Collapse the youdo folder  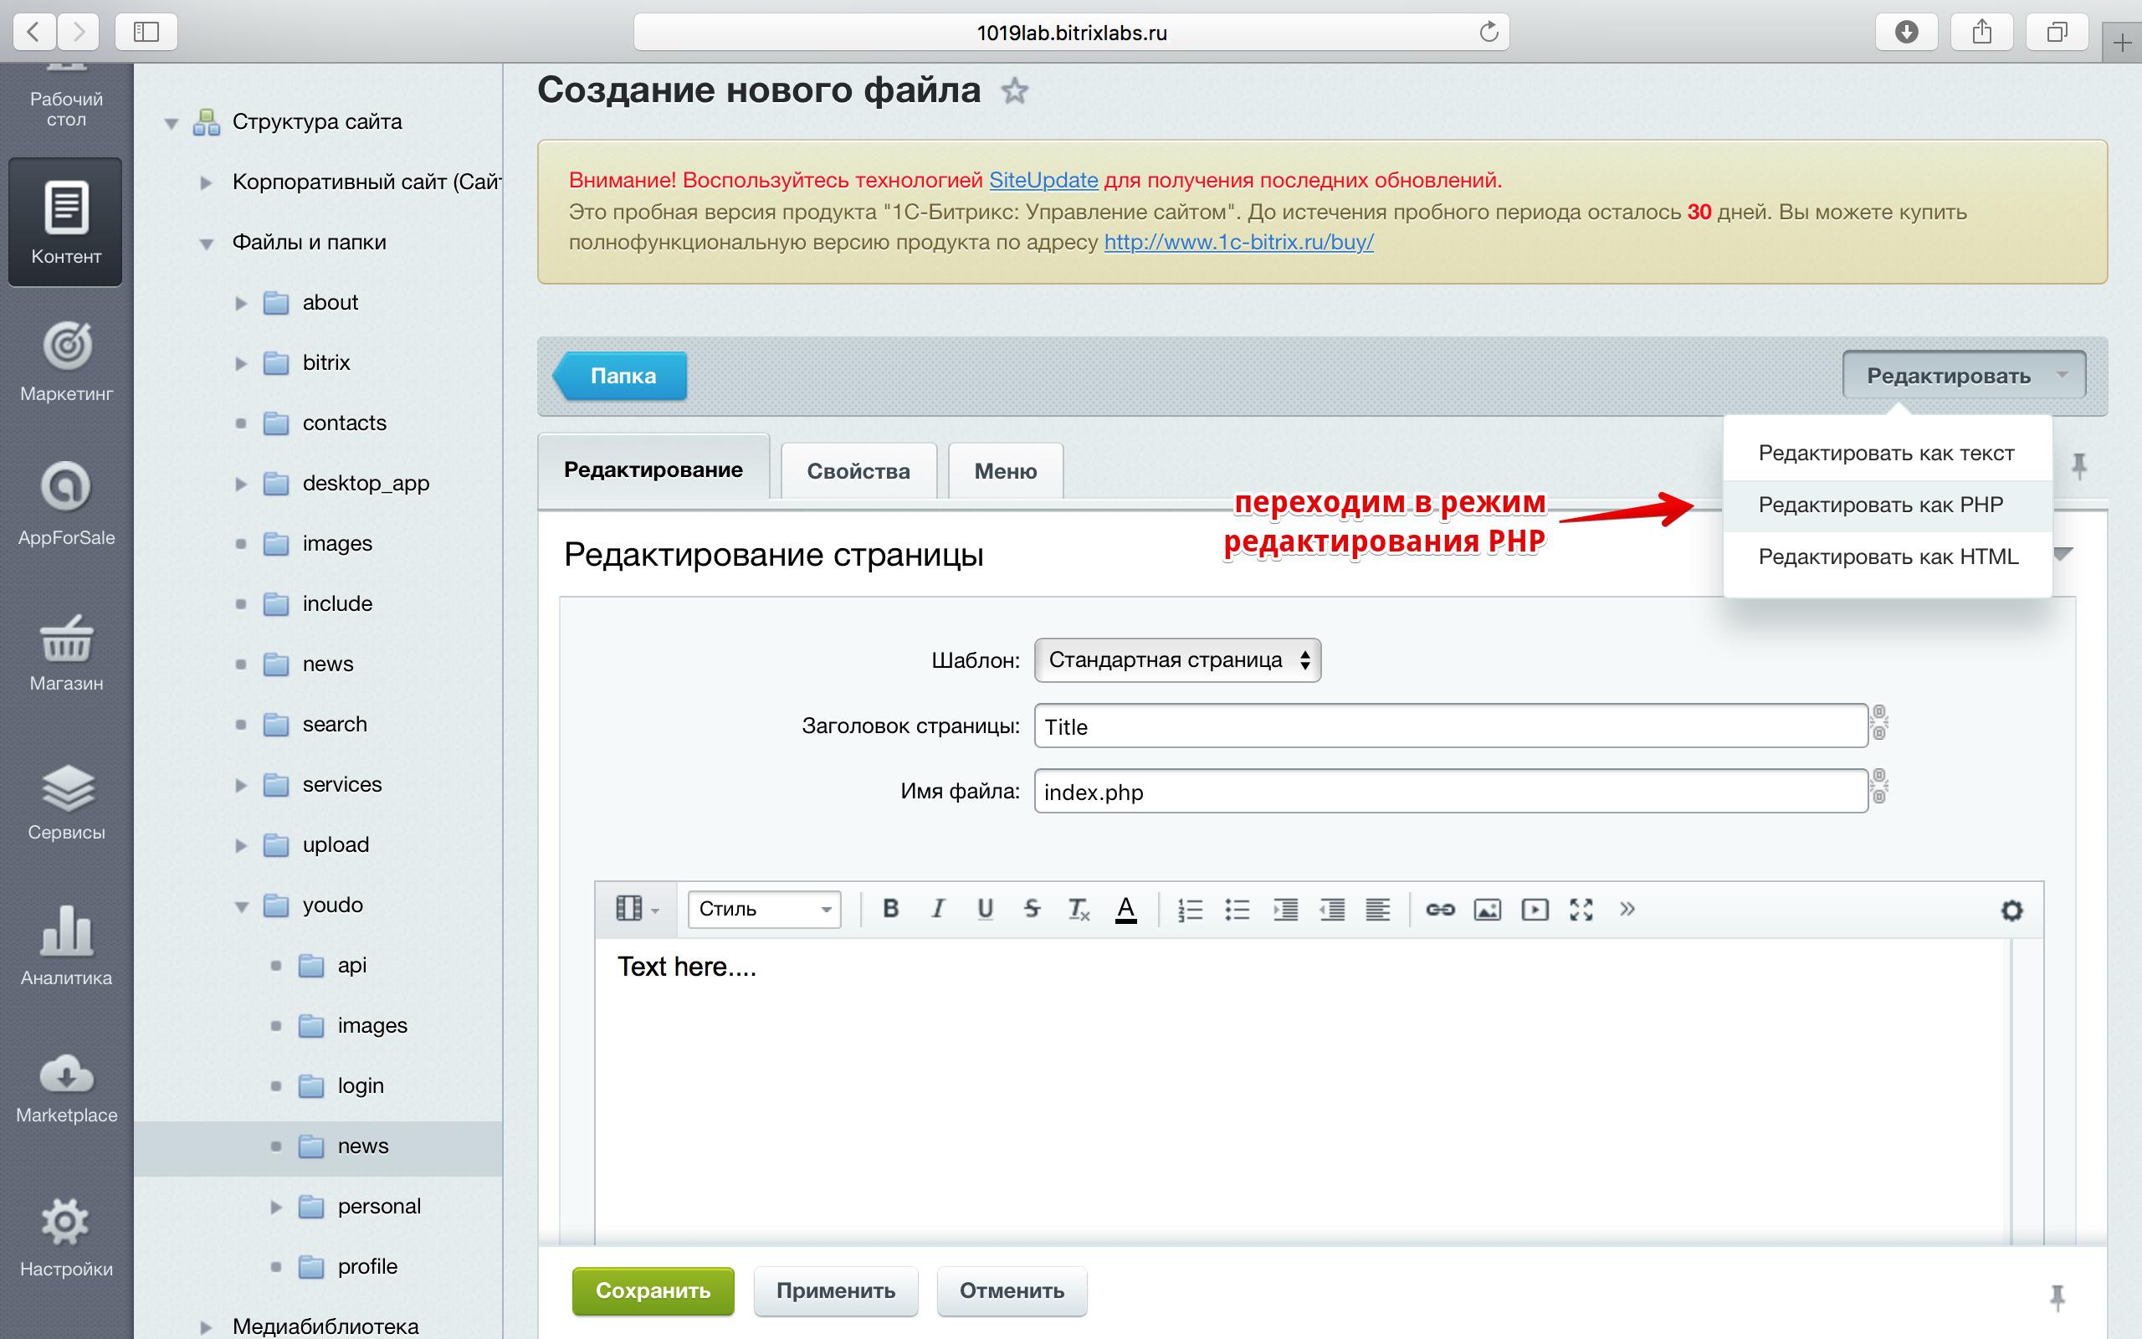pos(242,907)
